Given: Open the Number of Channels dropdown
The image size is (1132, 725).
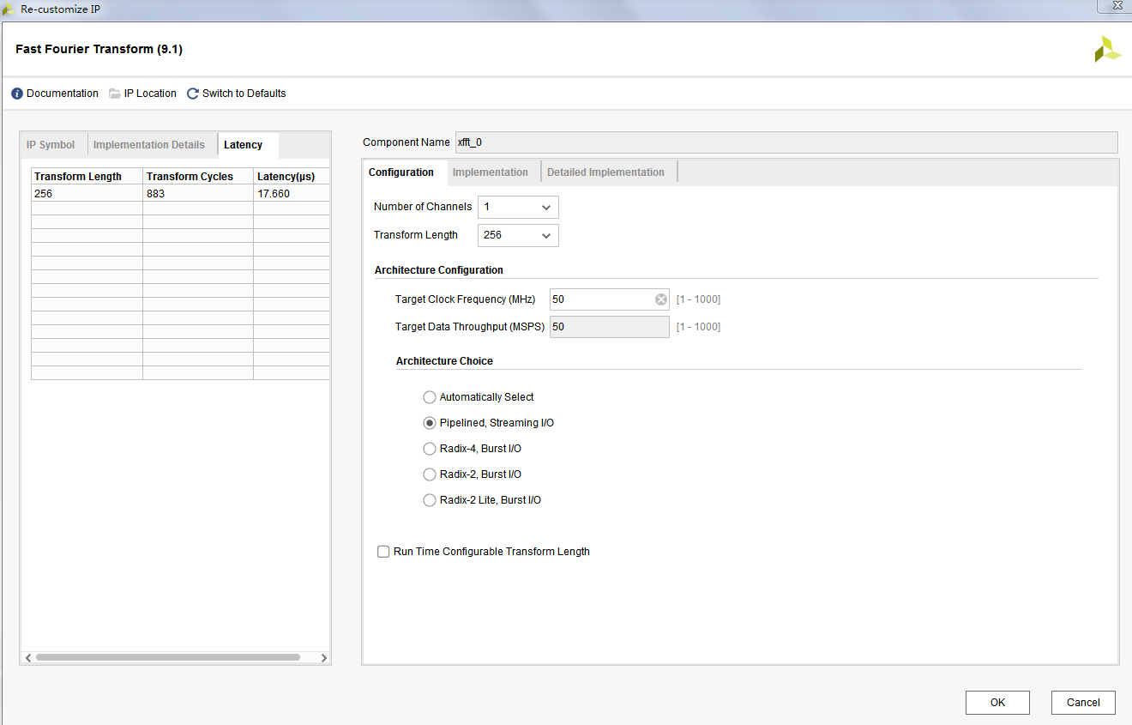Looking at the screenshot, I should 518,207.
